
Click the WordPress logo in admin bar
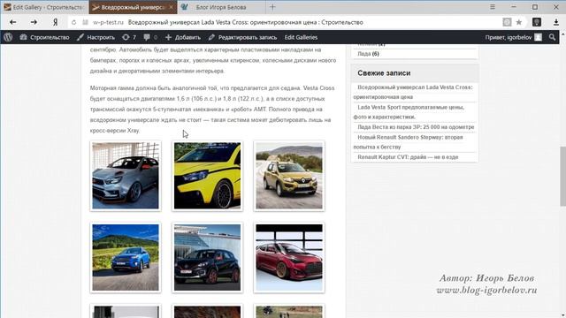(8, 37)
